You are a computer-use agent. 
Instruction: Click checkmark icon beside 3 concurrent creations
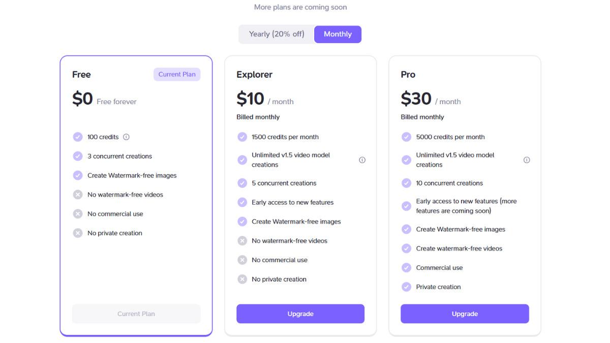78,156
